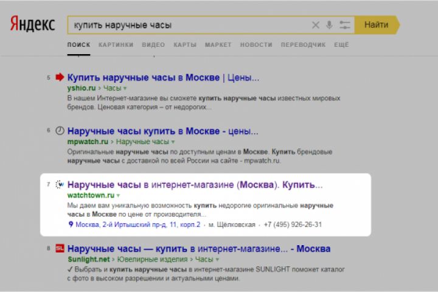This screenshot has height=292, width=438.
Task: Switch to the Поиск tab
Action: tap(78, 44)
